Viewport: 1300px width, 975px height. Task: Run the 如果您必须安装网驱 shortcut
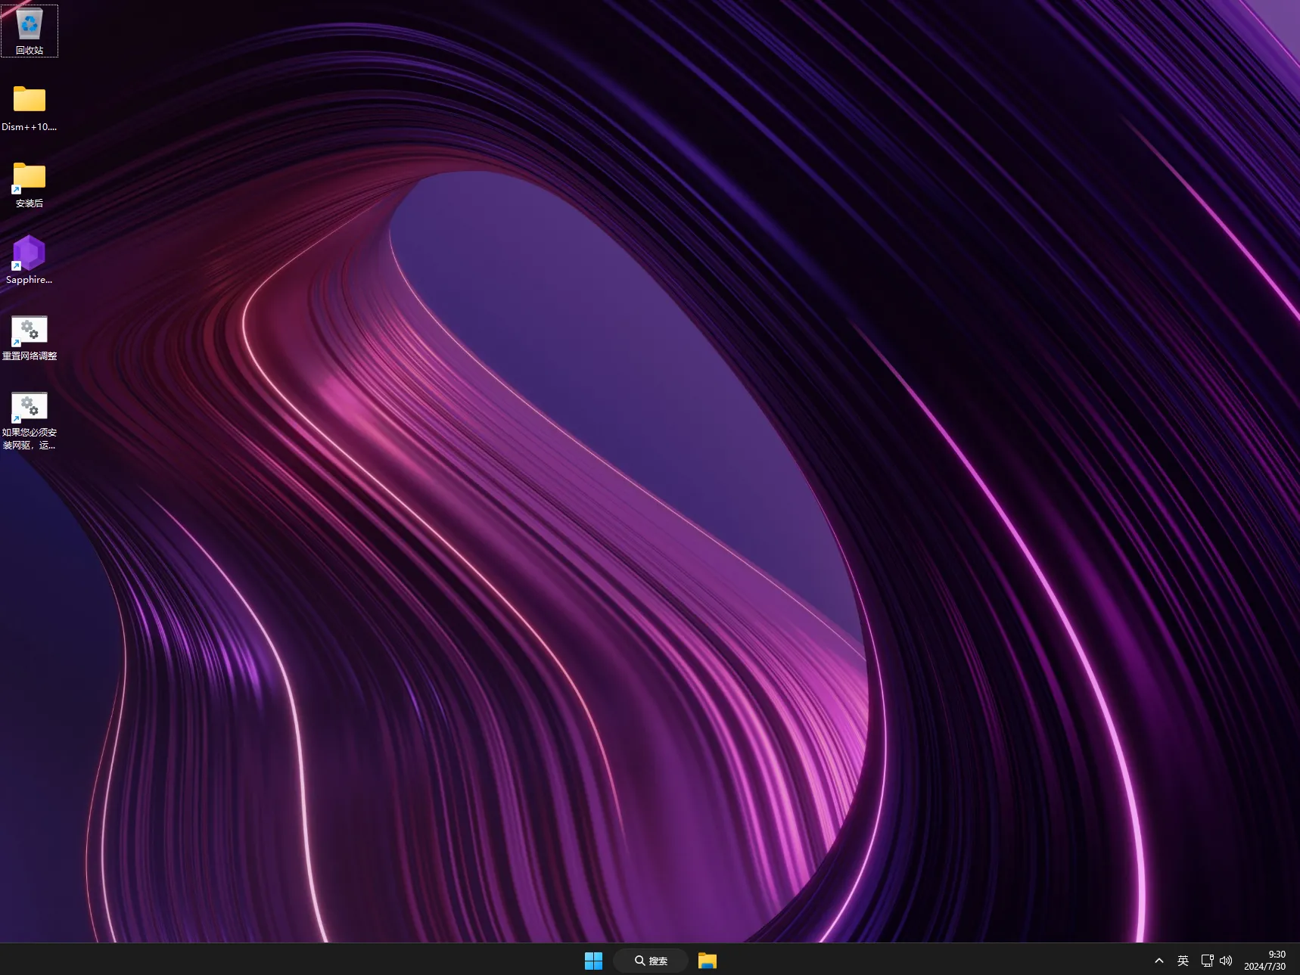pos(30,406)
